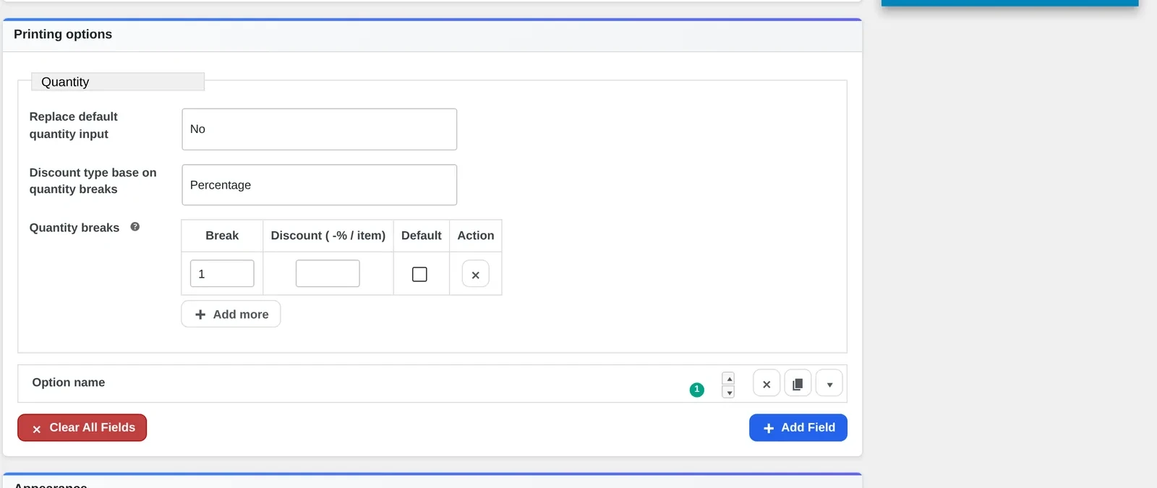Expand the Option name field settings arrow
Image resolution: width=1157 pixels, height=488 pixels.
829,383
